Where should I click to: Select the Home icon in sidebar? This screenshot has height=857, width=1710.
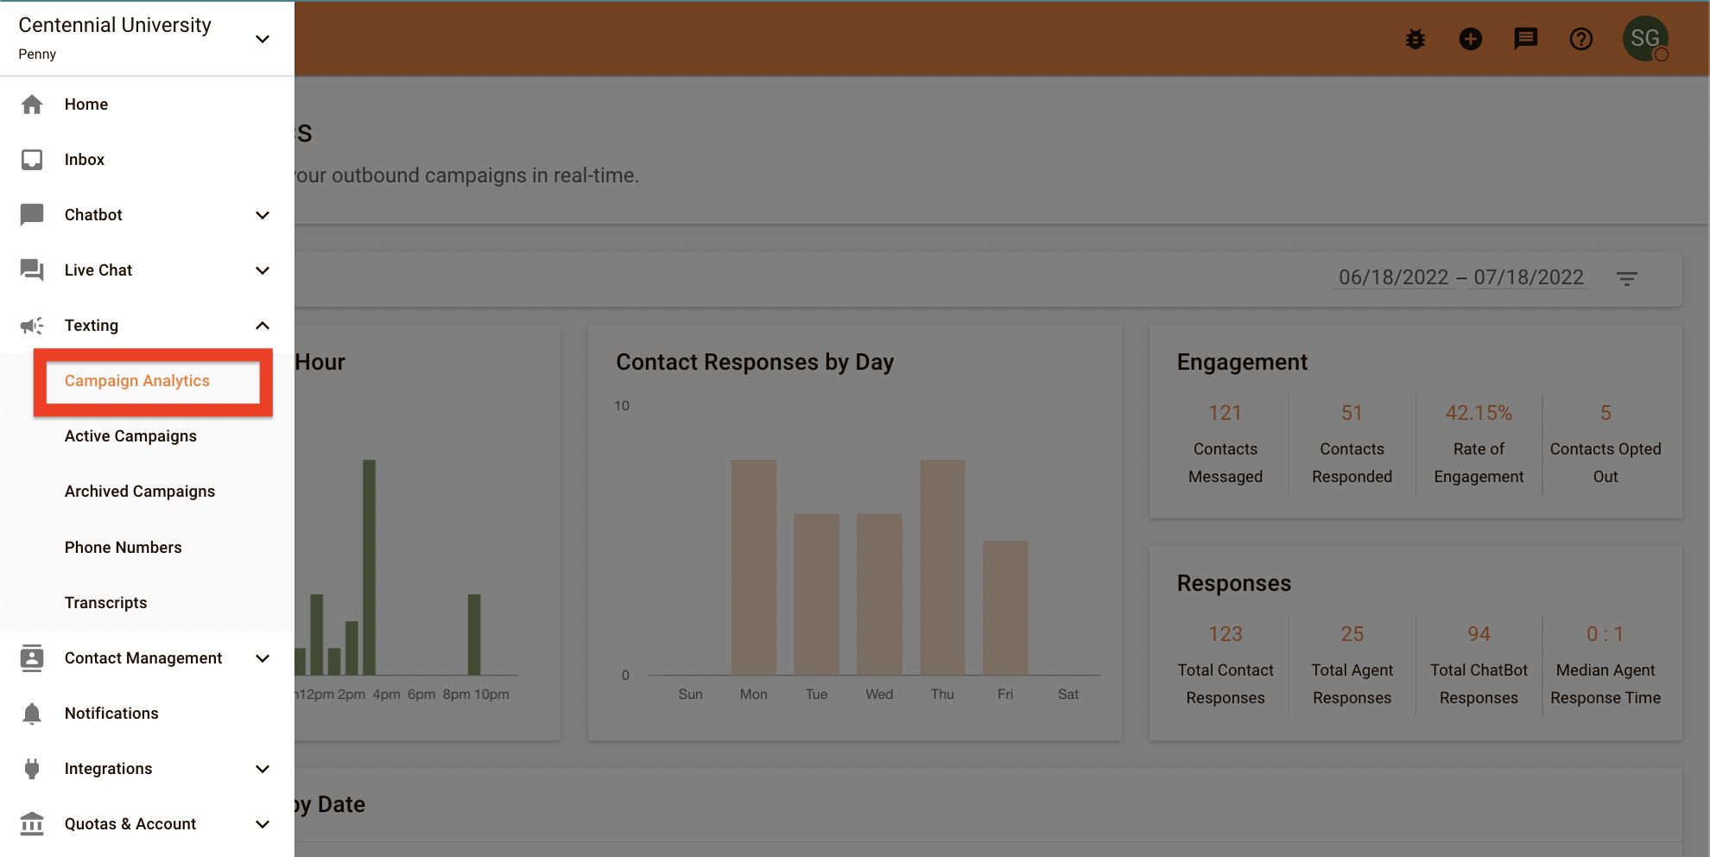(32, 104)
